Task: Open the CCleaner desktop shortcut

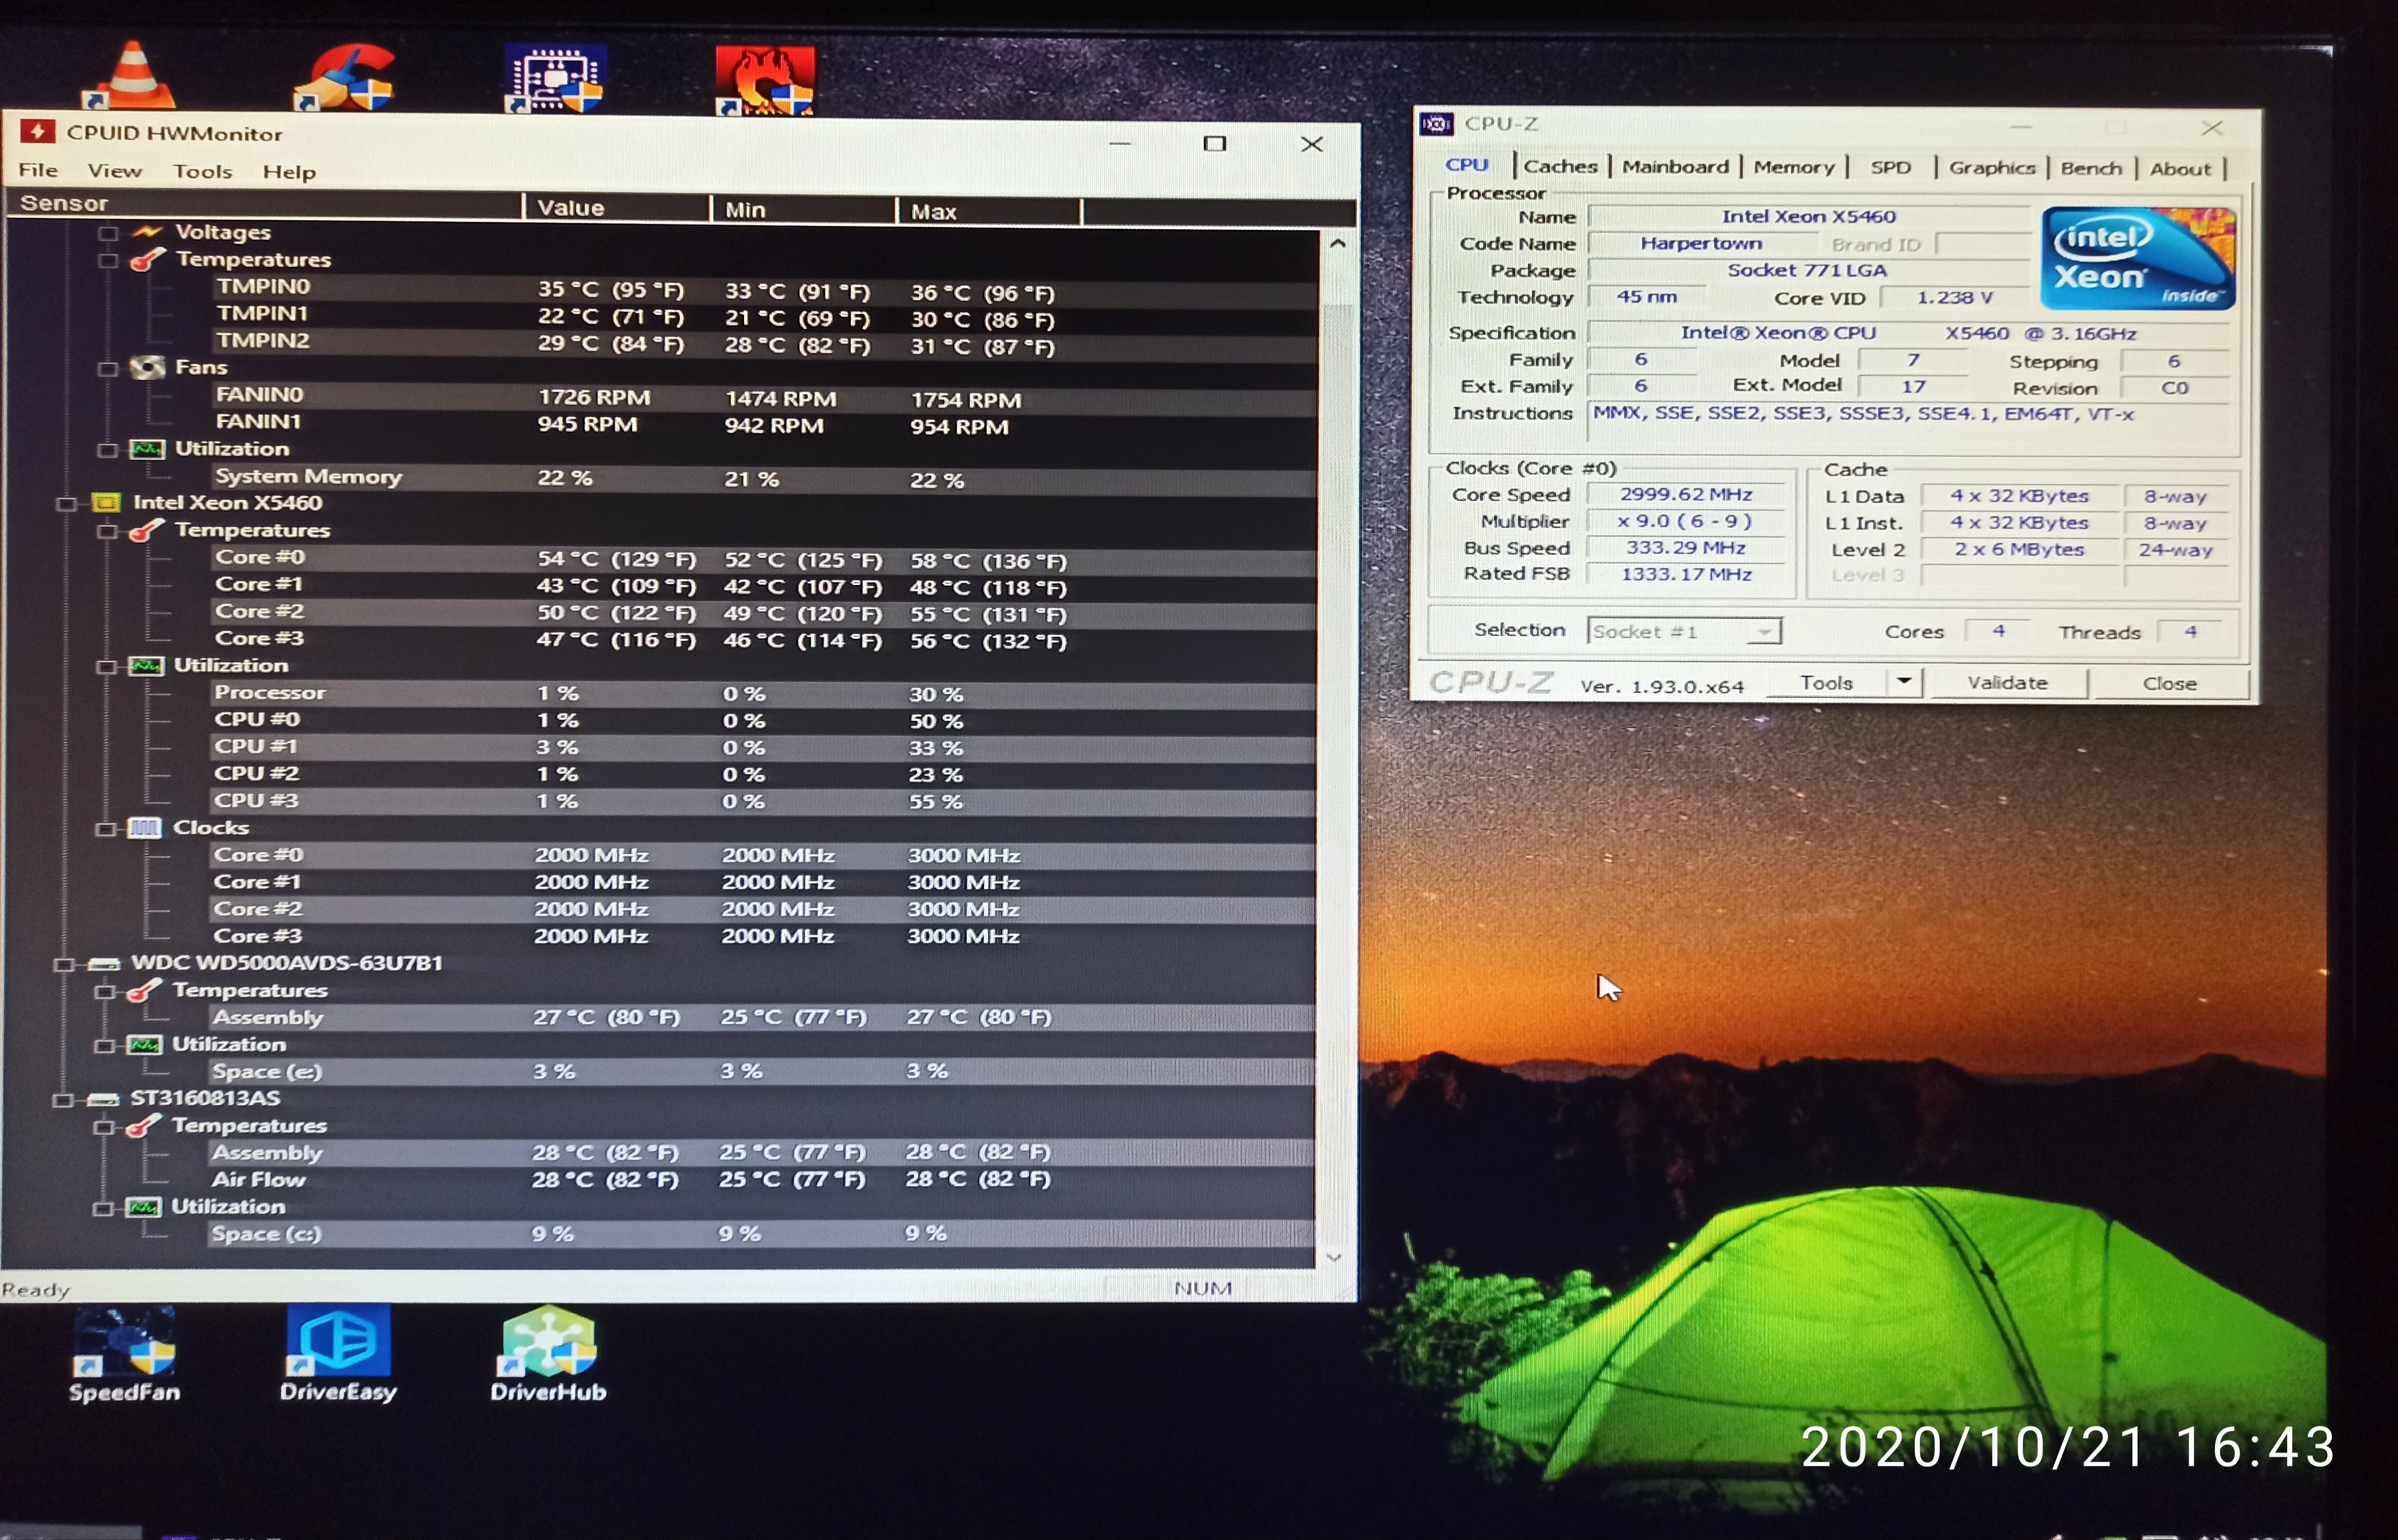Action: pyautogui.click(x=345, y=78)
